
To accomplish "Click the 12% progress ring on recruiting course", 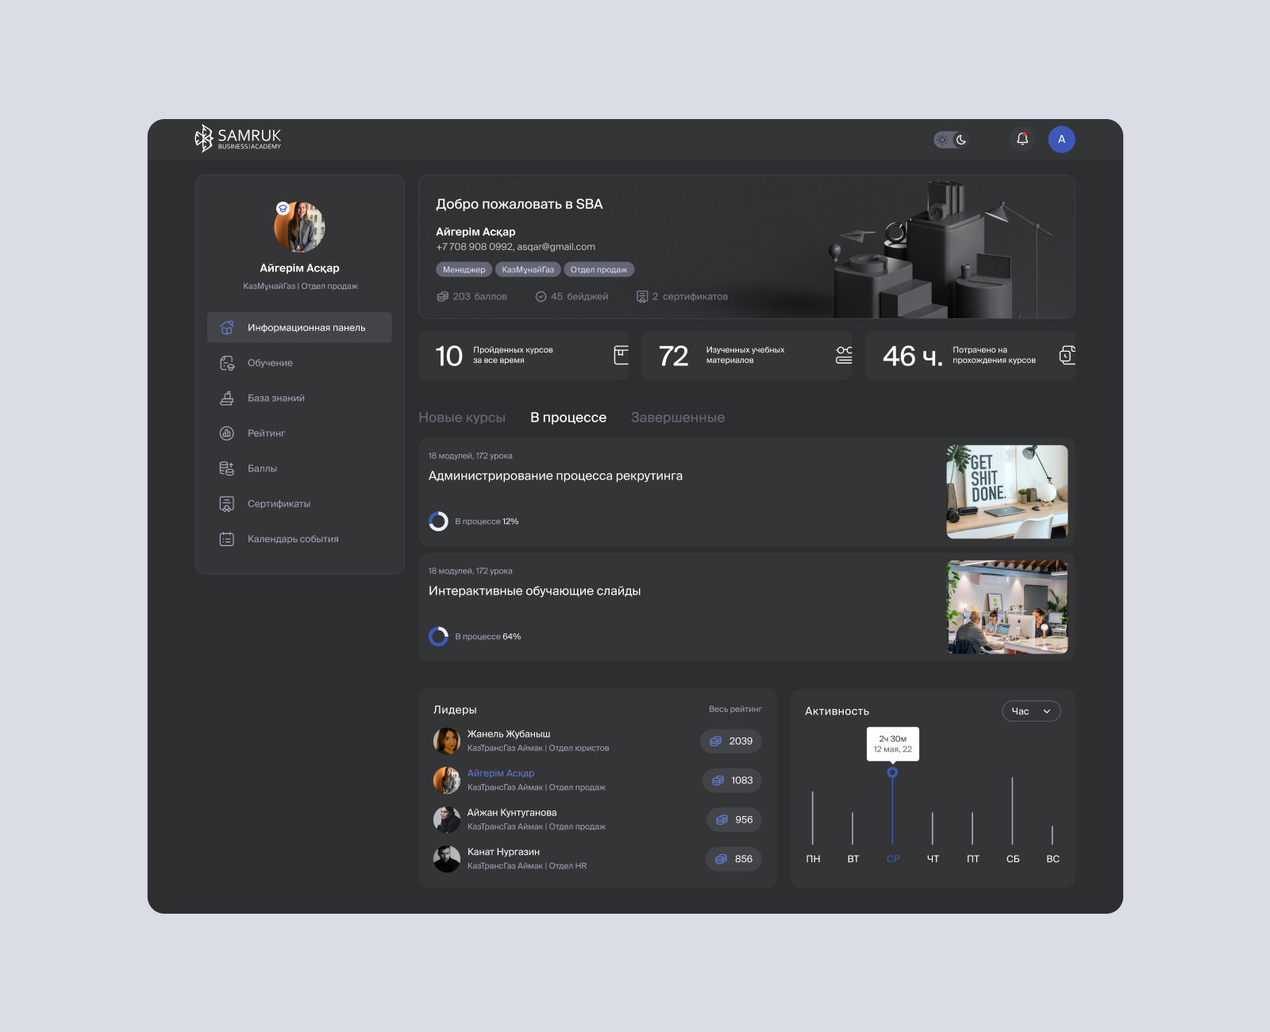I will pyautogui.click(x=438, y=522).
